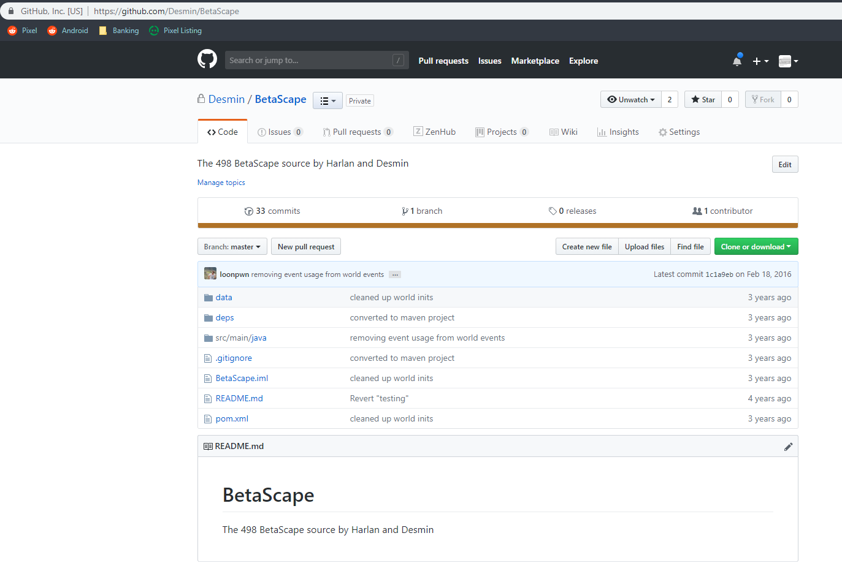Click the branch icon

tap(405, 211)
